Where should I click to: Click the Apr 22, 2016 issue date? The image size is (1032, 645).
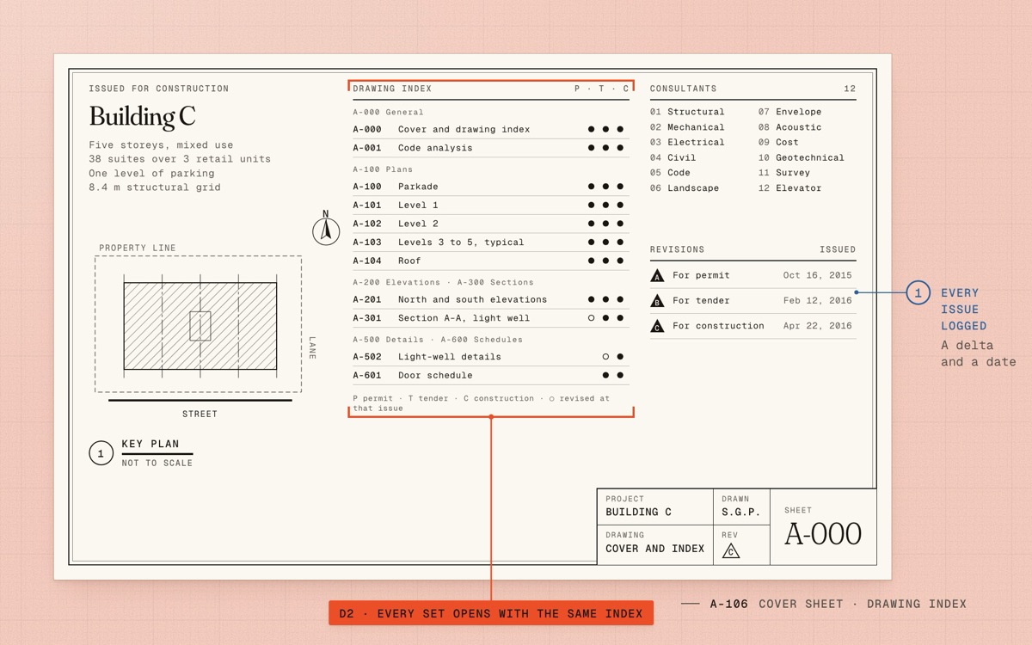[x=818, y=326]
